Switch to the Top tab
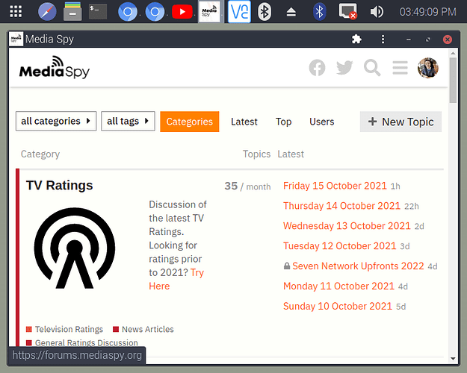This screenshot has width=467, height=373. coord(283,122)
